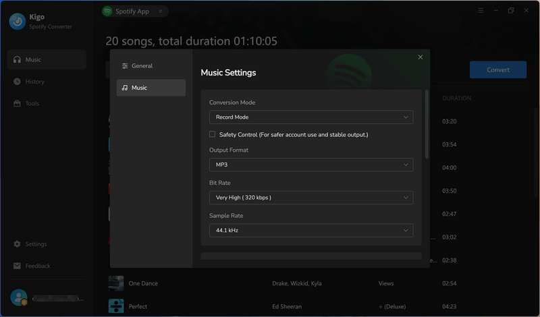Open the hamburger menu icon
Screen dimensions: 540x317
click(481, 11)
